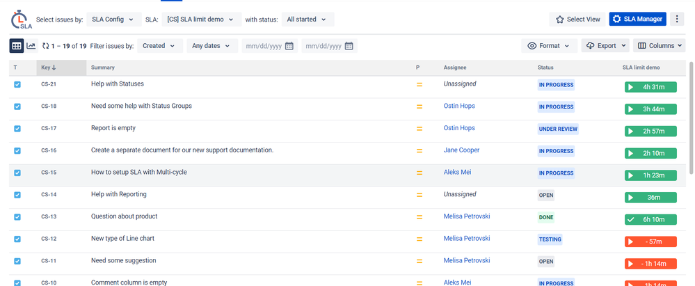Click the priority icon for CS-14
This screenshot has height=286, width=695.
pyautogui.click(x=420, y=195)
